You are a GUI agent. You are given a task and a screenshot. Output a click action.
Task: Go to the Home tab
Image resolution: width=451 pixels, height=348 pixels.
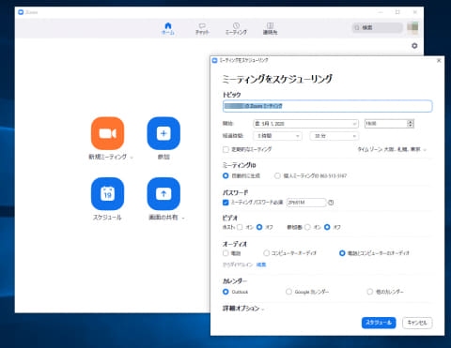click(168, 28)
